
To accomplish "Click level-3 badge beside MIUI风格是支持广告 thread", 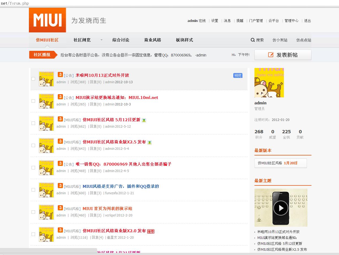I will 60,185.
